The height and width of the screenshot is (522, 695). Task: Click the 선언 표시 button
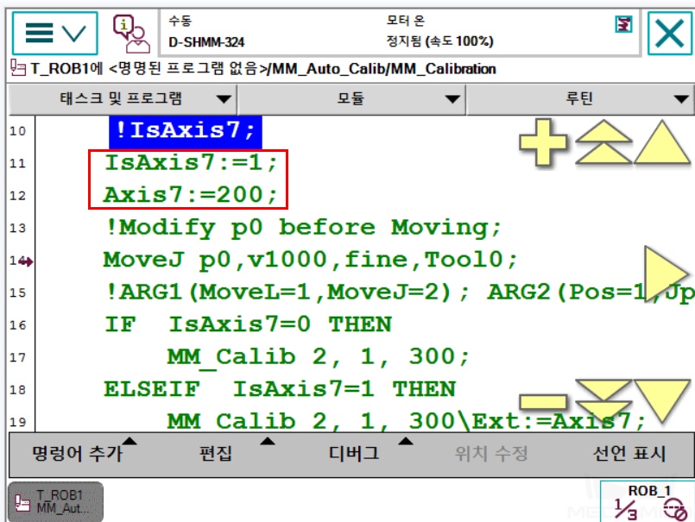[x=630, y=453]
